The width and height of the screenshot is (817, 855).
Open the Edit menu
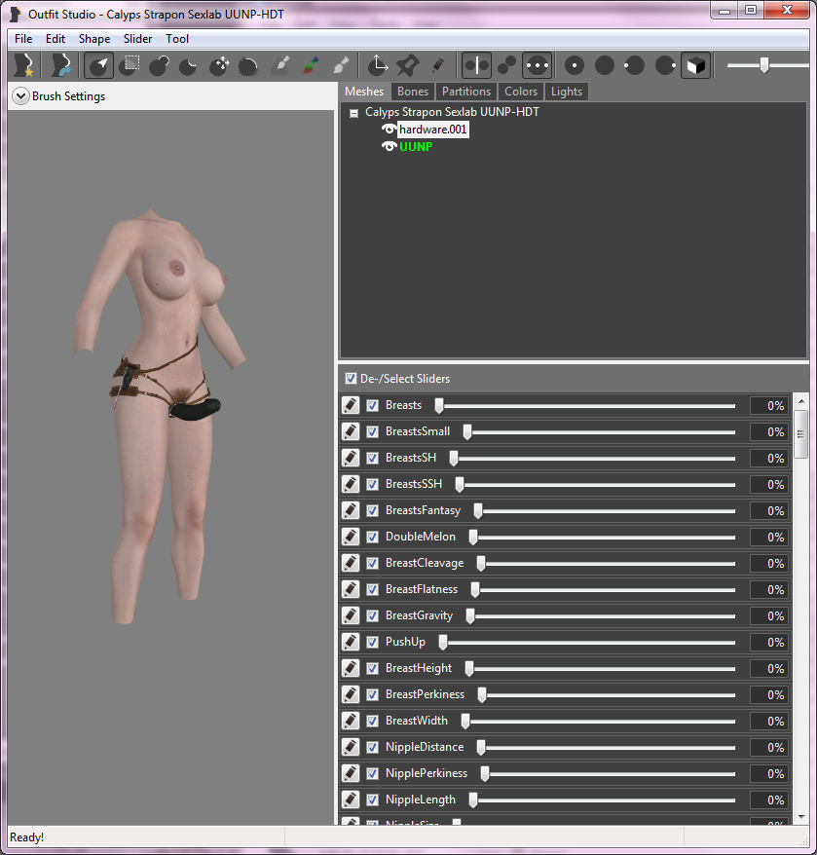(56, 39)
